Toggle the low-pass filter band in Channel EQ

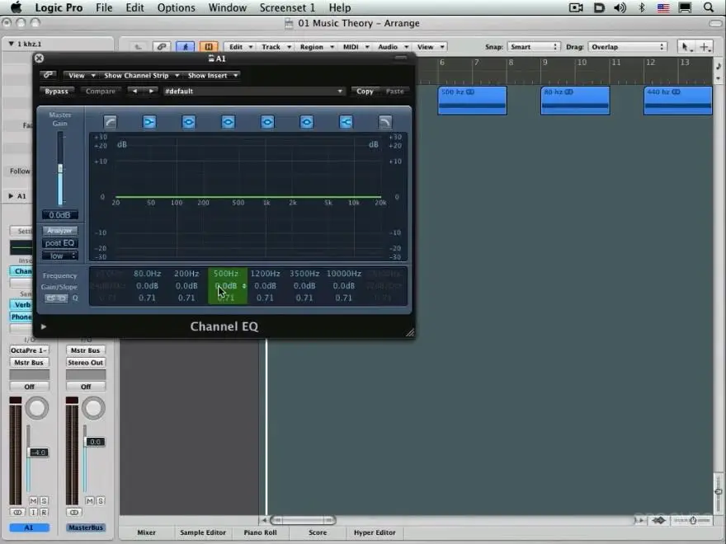[x=385, y=122]
